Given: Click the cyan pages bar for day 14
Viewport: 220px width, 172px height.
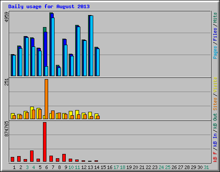Looking at the screenshot, I should [x=98, y=62].
